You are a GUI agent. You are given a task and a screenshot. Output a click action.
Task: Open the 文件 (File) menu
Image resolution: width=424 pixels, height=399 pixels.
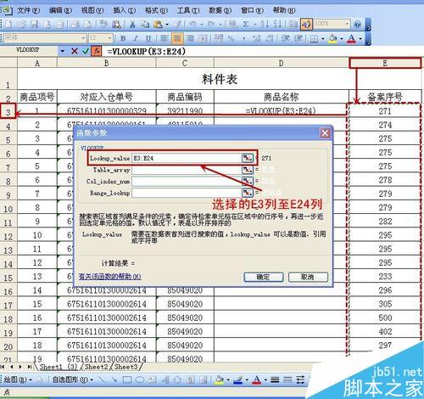pyautogui.click(x=28, y=10)
